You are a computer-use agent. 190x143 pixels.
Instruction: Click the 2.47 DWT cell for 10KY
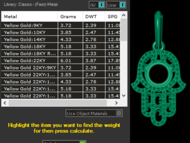point(94,32)
